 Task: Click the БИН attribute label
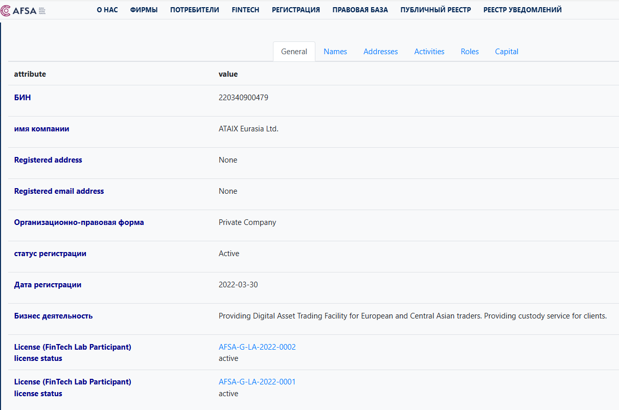22,98
